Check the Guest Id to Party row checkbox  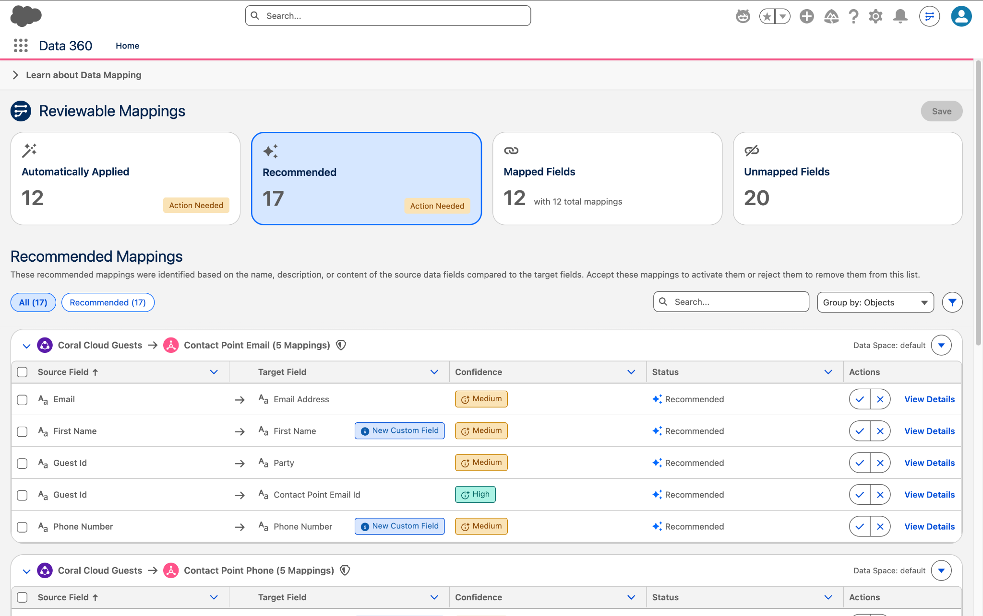pos(22,464)
